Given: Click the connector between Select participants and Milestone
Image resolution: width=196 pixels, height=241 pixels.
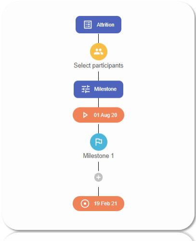Looking at the screenshot, I should [x=98, y=76].
